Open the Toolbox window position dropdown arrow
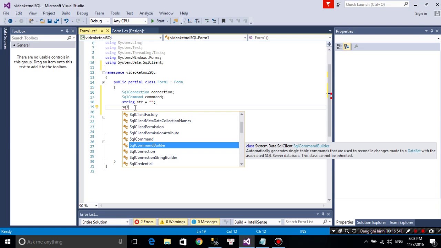The image size is (441, 248). coord(62,31)
